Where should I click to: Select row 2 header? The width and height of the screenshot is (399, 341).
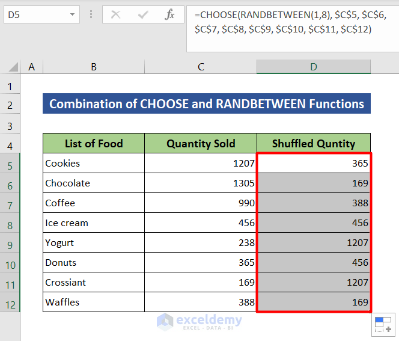click(10, 105)
